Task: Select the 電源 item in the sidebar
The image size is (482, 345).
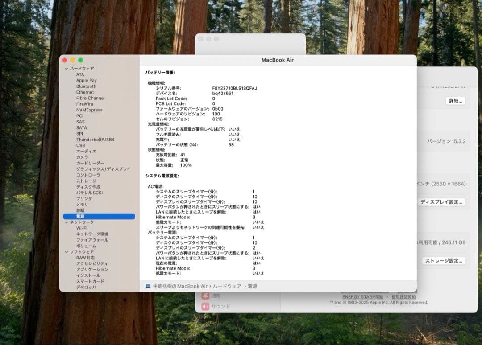Action: 80,216
